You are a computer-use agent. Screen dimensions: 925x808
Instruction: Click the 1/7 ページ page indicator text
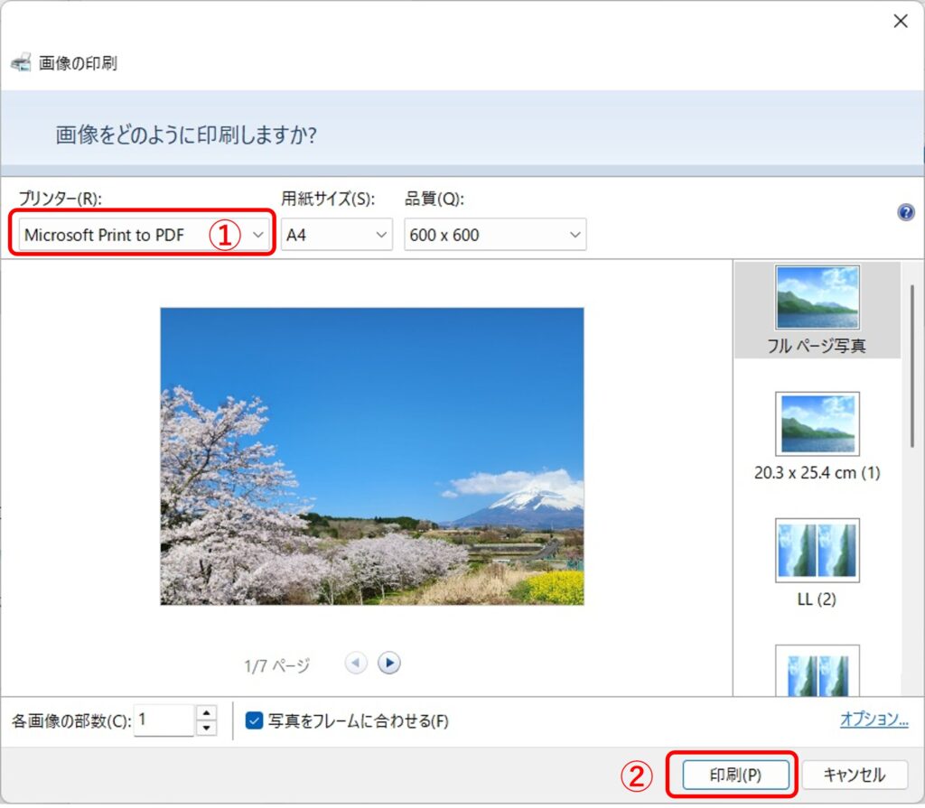coord(276,666)
